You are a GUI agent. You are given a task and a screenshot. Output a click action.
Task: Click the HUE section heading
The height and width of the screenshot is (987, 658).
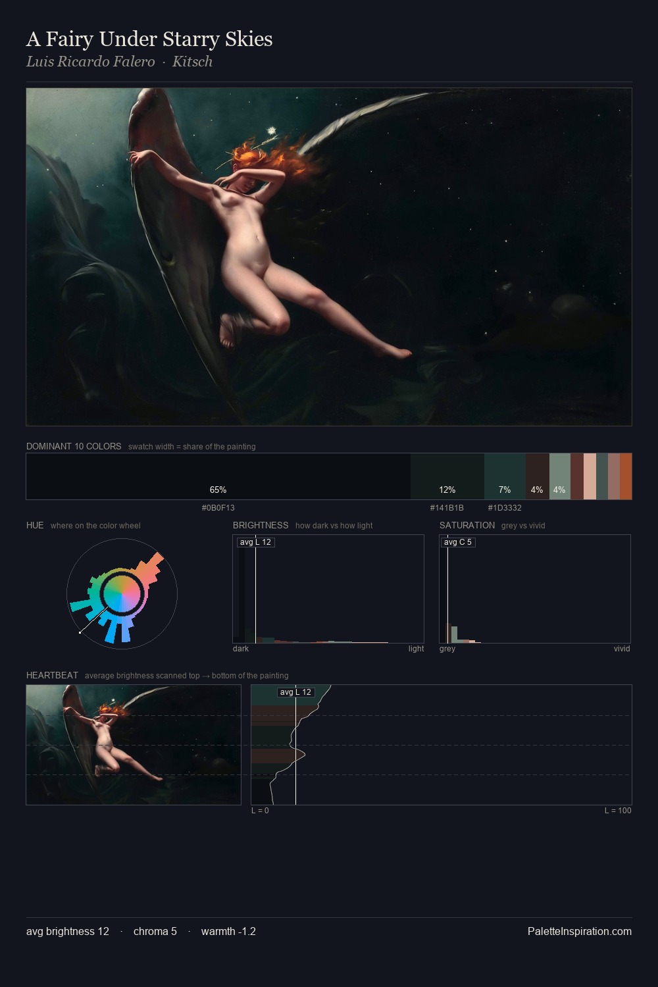coord(35,525)
